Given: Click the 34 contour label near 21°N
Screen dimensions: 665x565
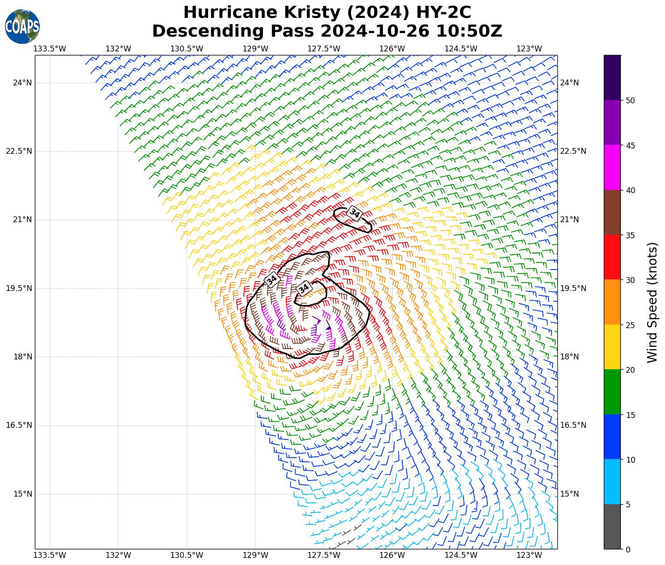Looking at the screenshot, I should point(355,214).
